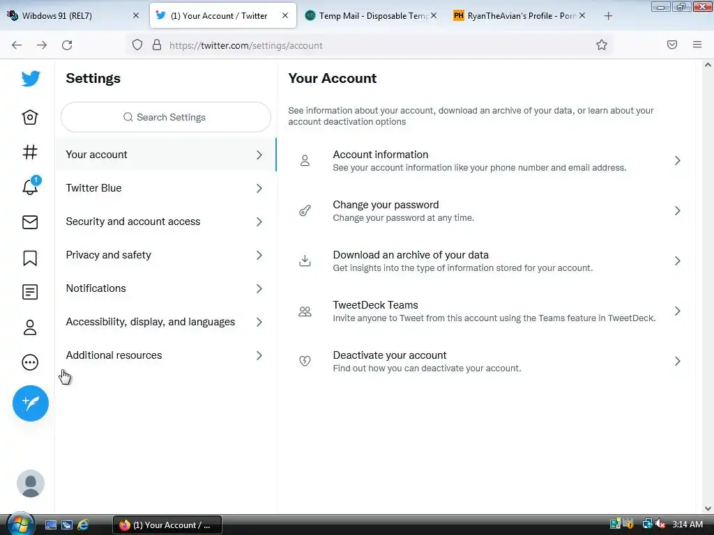714x535 pixels.
Task: Click the broken heart icon beside Deactivate
Action: pyautogui.click(x=305, y=362)
